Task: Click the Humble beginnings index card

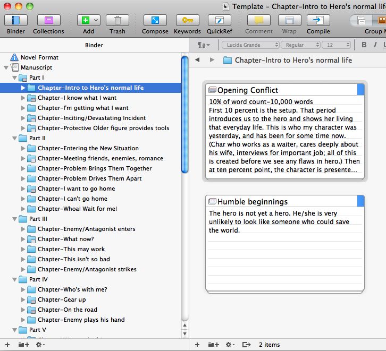Action: pos(285,243)
